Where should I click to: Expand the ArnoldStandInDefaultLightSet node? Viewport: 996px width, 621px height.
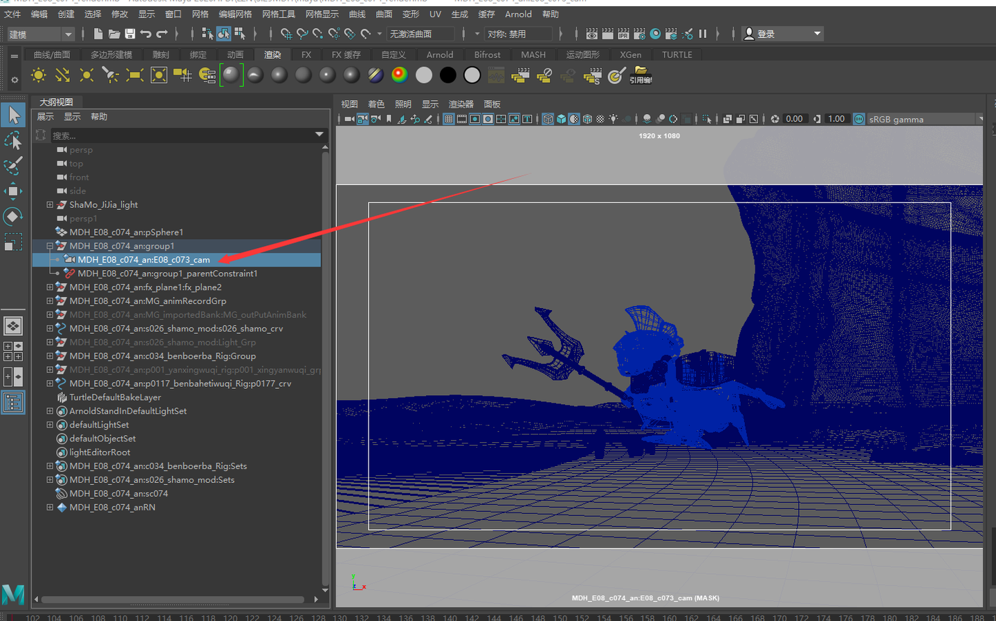pyautogui.click(x=50, y=411)
